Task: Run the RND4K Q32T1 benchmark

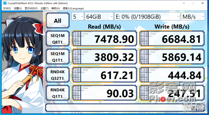Action: coord(57,75)
